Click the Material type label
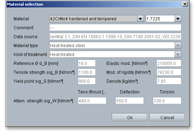The height and width of the screenshot is (132, 195). coord(26,46)
